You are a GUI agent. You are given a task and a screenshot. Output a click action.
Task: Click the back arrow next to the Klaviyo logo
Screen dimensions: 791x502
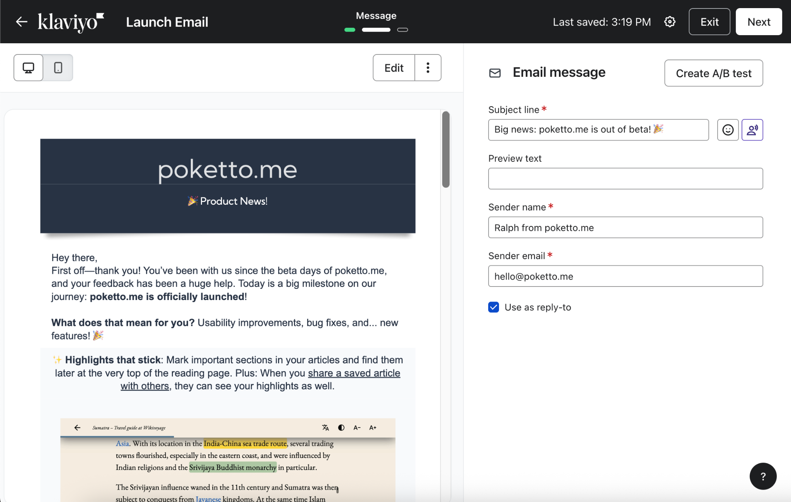coord(22,22)
